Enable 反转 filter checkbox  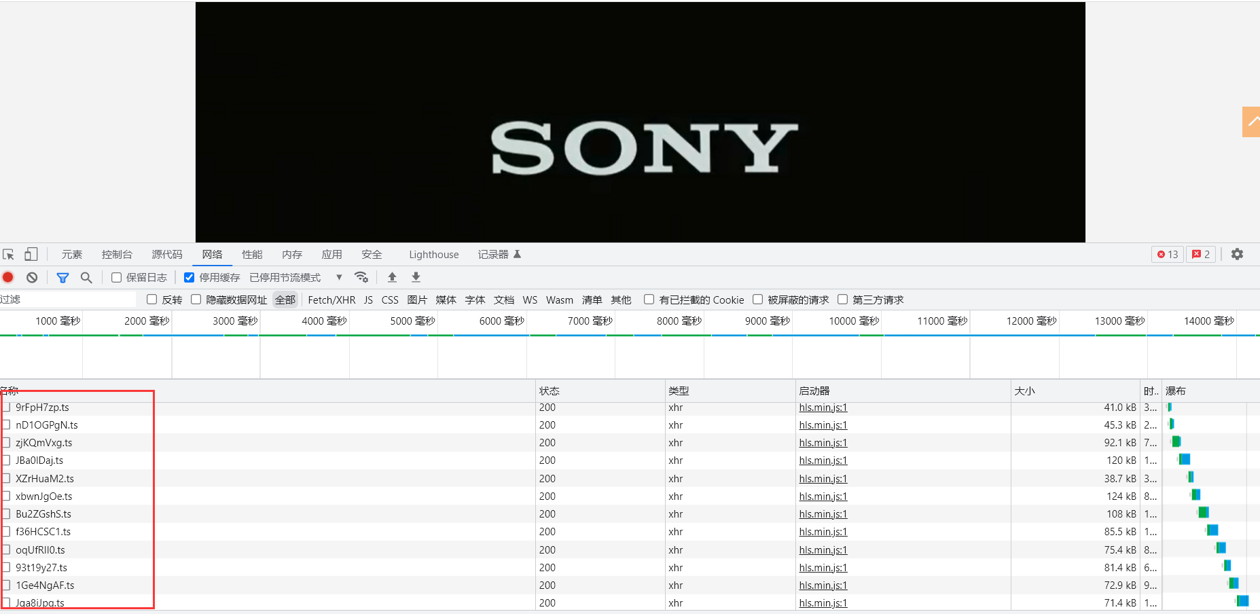tap(151, 300)
